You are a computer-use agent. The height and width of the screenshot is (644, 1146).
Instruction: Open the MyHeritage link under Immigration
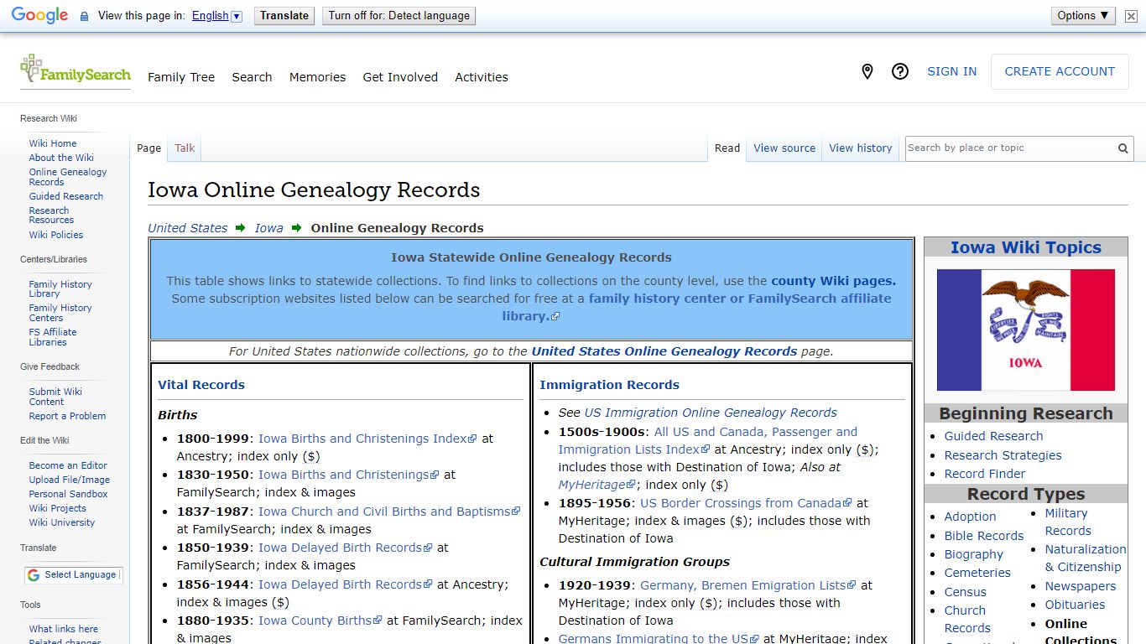(597, 485)
